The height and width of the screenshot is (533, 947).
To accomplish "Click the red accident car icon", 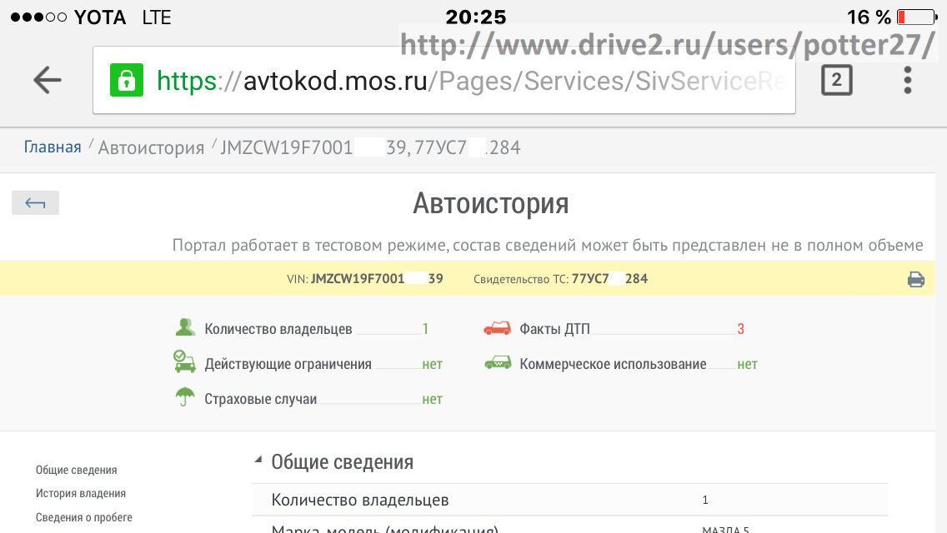I will coord(497,328).
